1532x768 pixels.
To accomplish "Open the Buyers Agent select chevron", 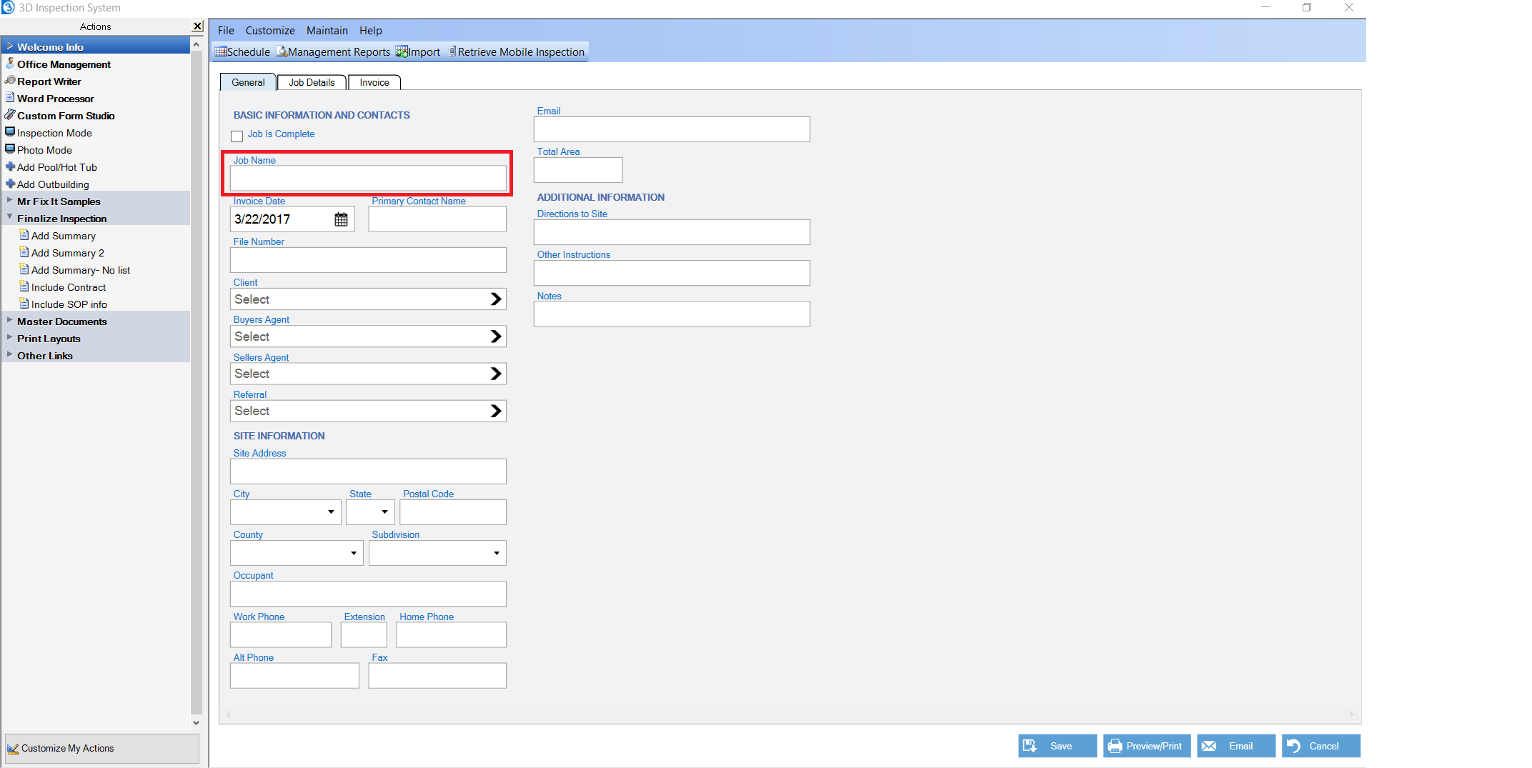I will point(496,336).
